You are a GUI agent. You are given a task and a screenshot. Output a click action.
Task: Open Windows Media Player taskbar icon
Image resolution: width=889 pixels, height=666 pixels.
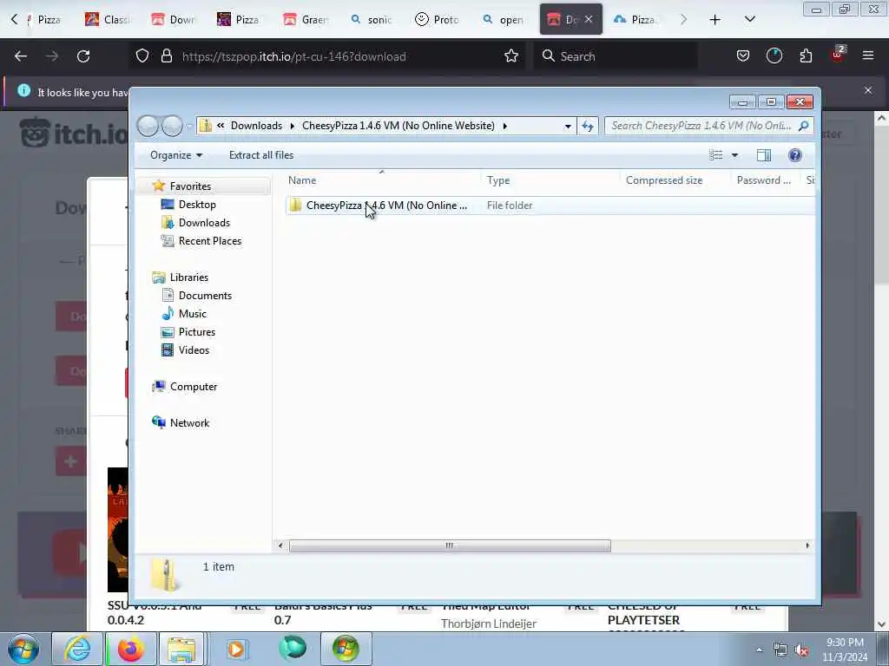click(x=236, y=649)
